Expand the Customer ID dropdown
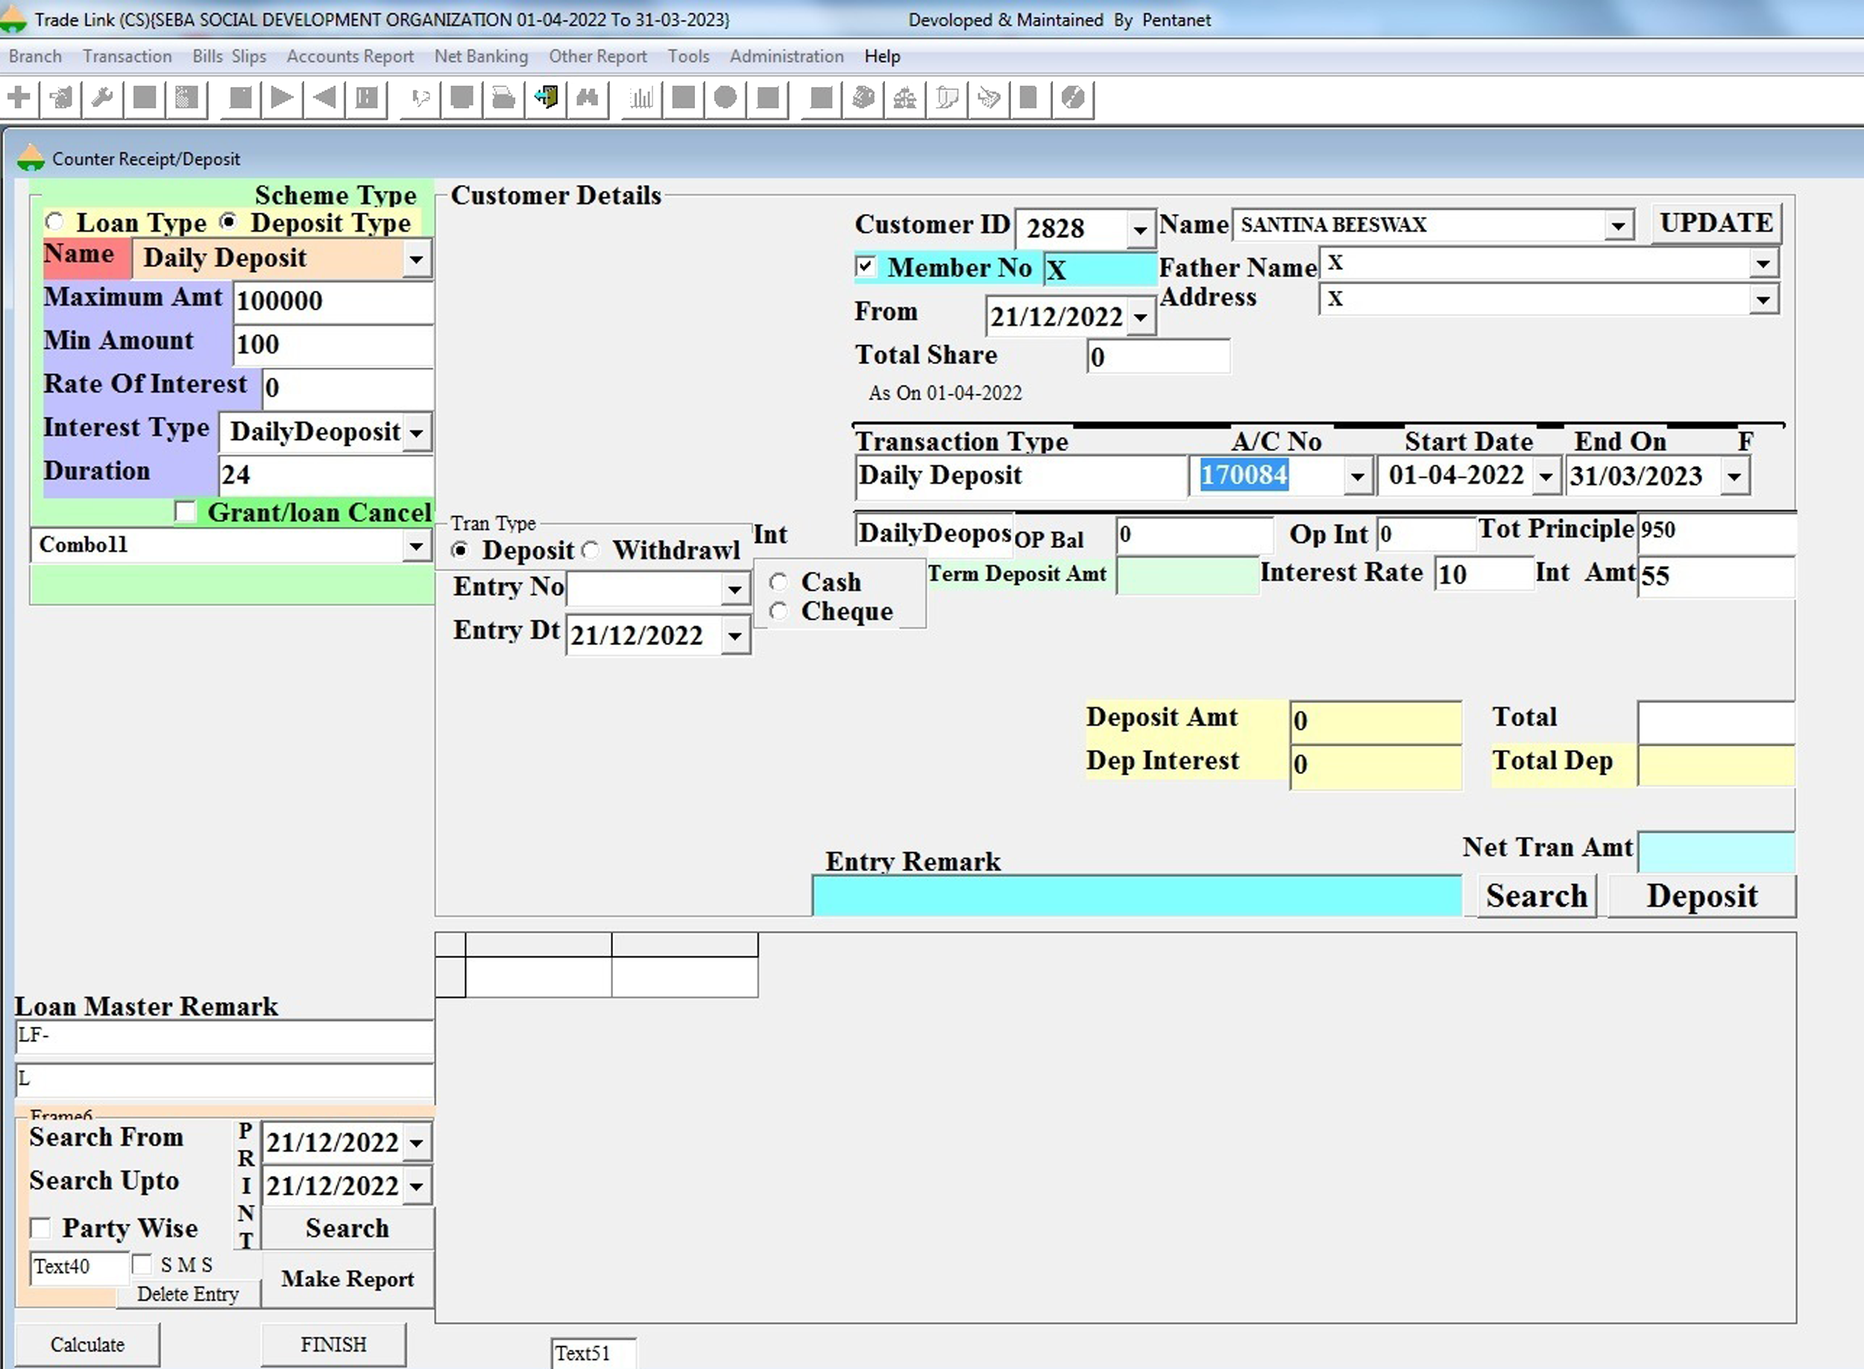The image size is (1864, 1369). 1140,230
